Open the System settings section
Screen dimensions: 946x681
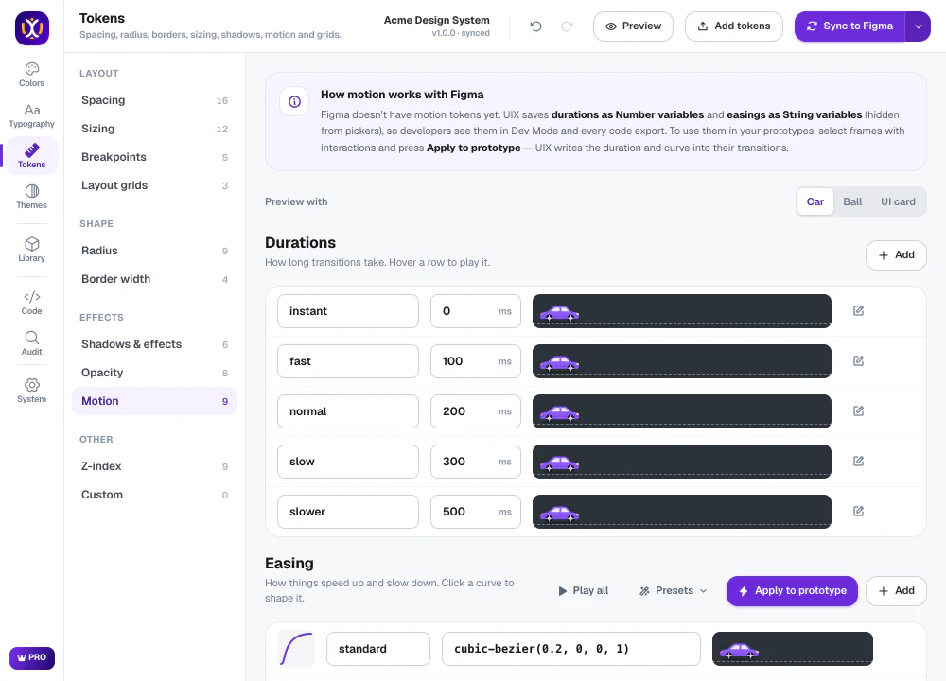[31, 391]
